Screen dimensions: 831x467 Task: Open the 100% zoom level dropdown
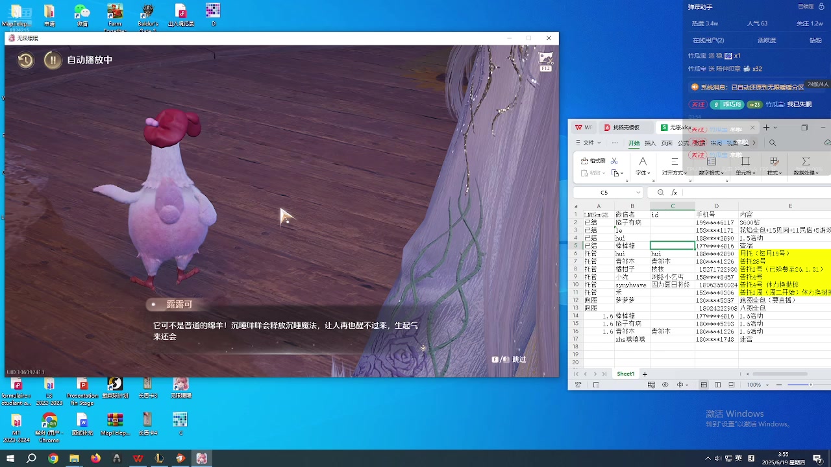coord(754,385)
